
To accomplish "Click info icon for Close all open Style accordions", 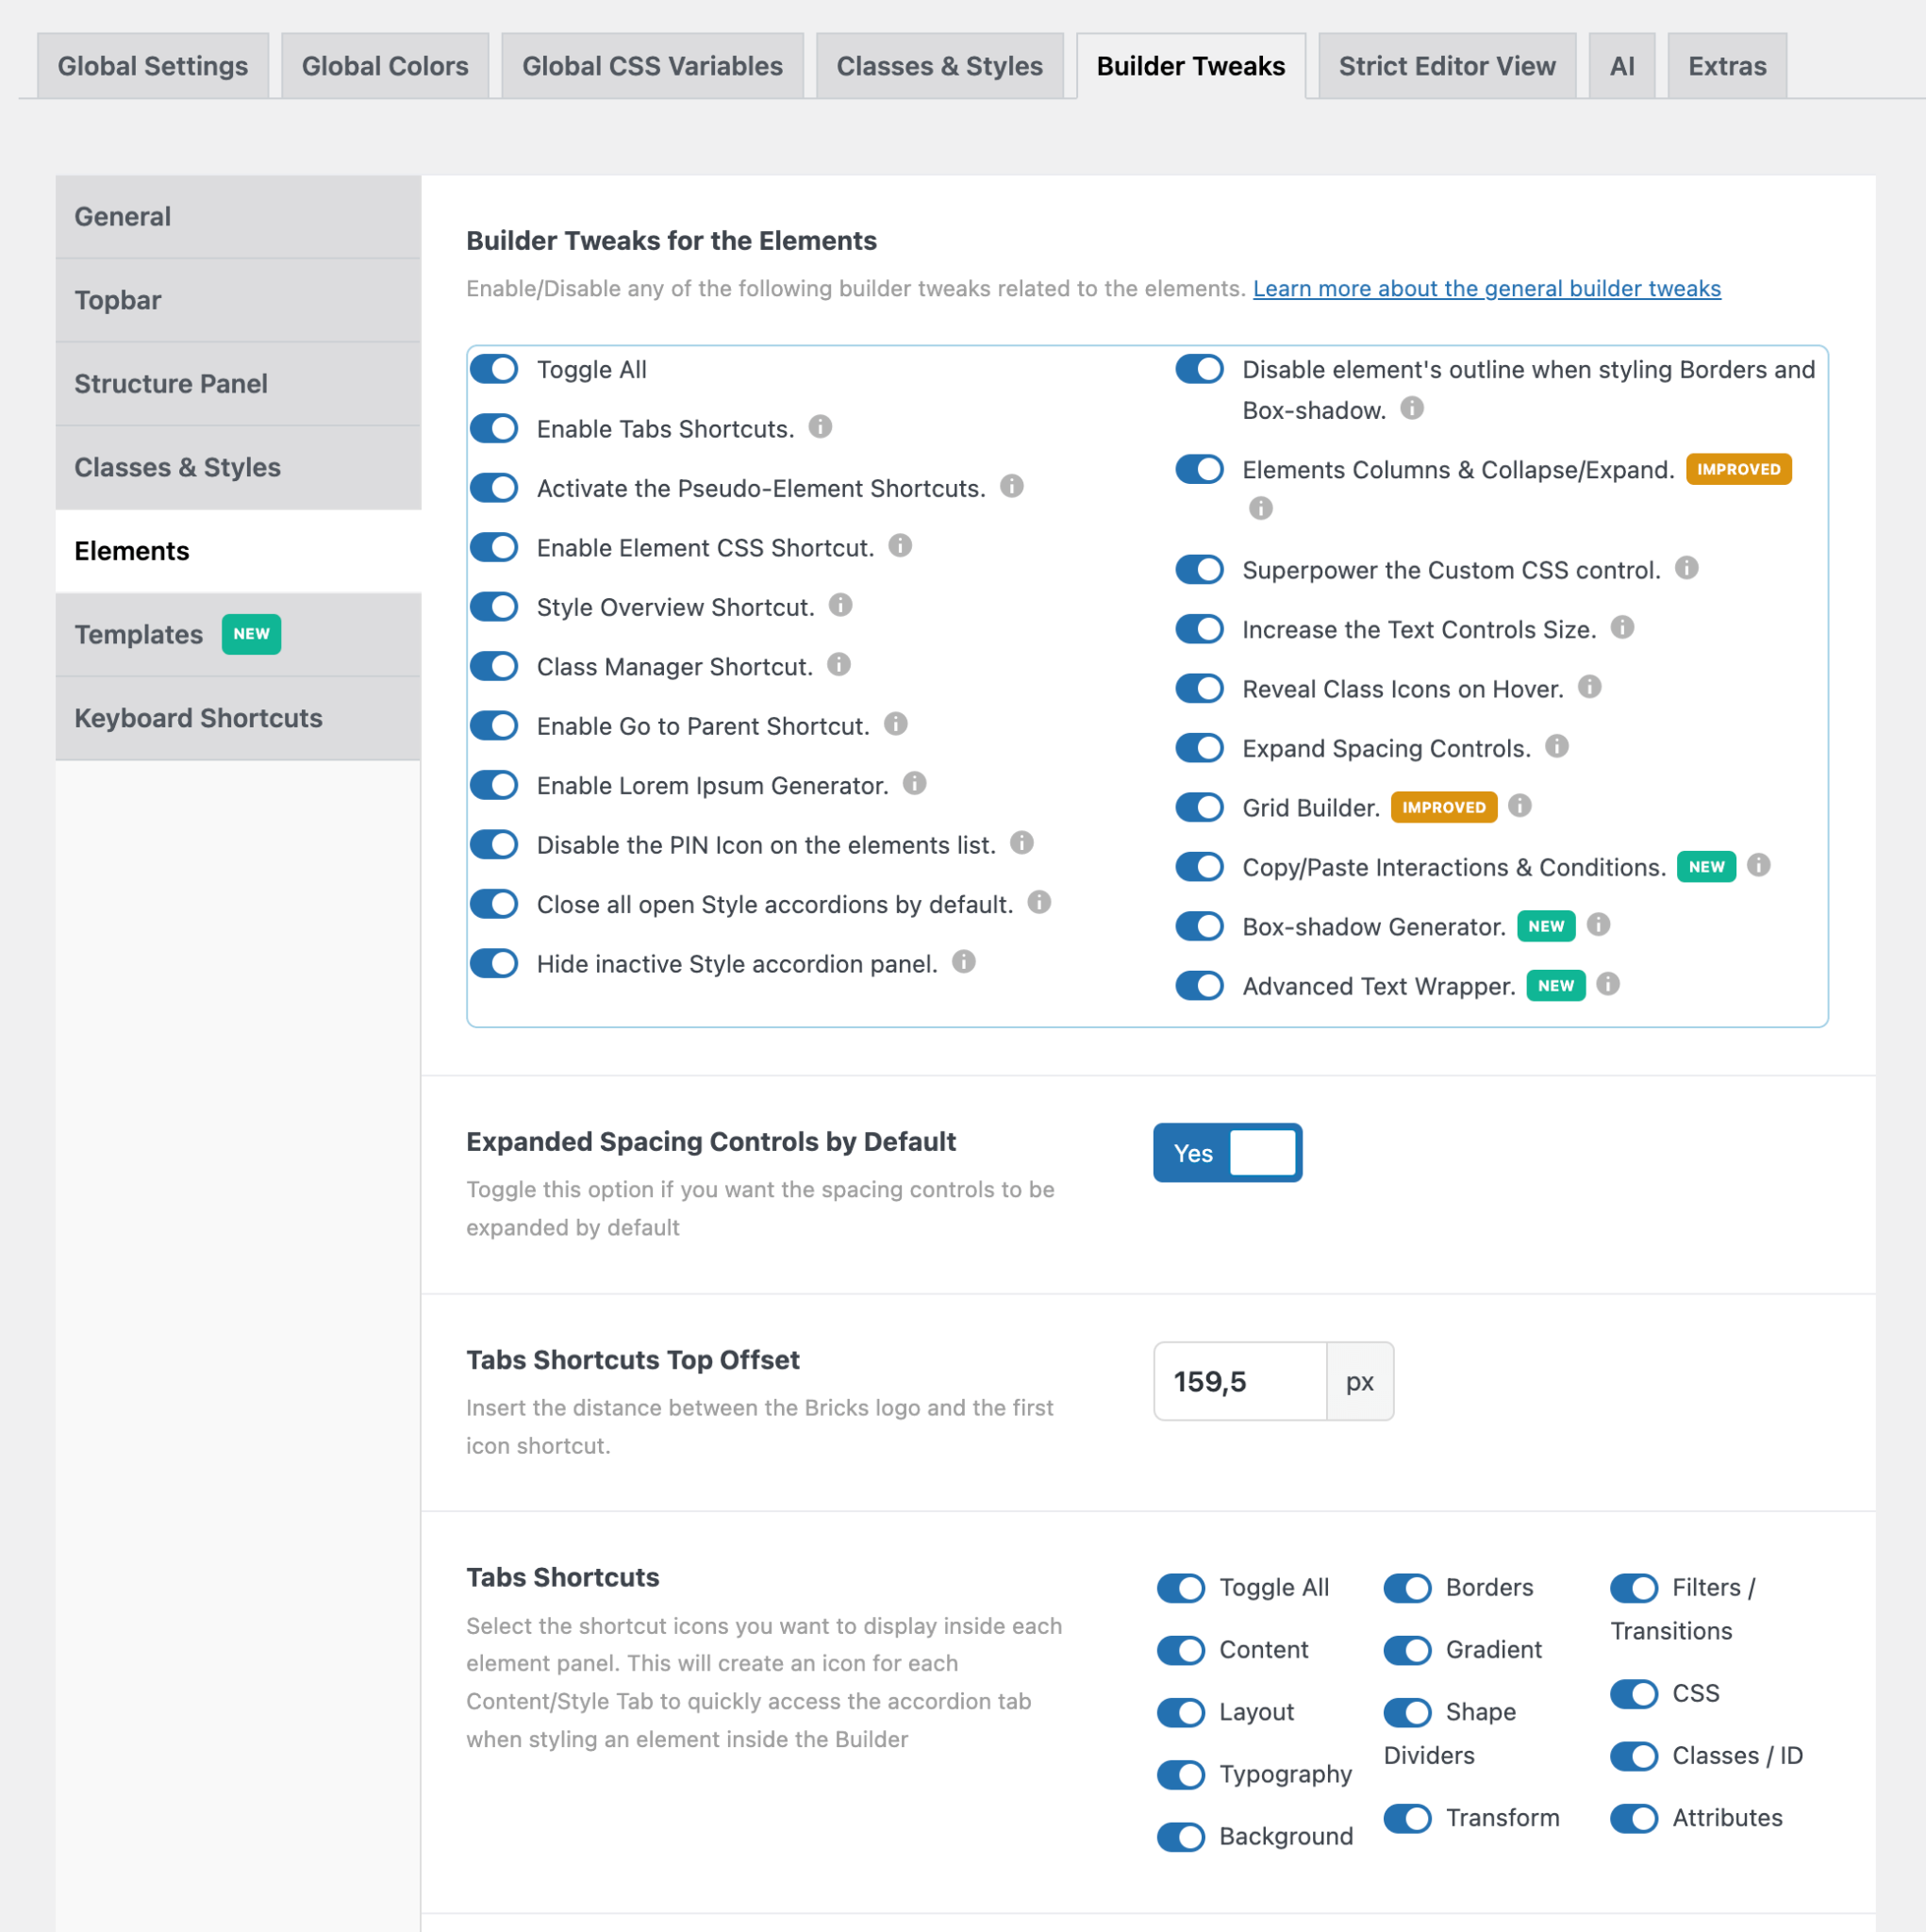I will click(1040, 903).
